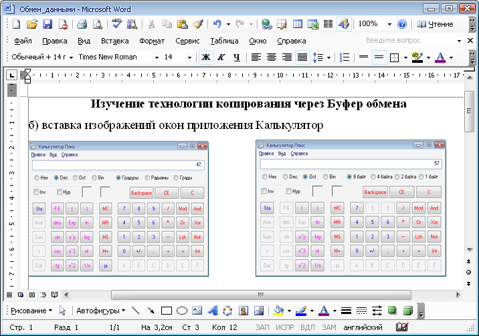Open the Style dropdown Обычный + 14 г
This screenshot has width=479, height=336.
(x=71, y=57)
